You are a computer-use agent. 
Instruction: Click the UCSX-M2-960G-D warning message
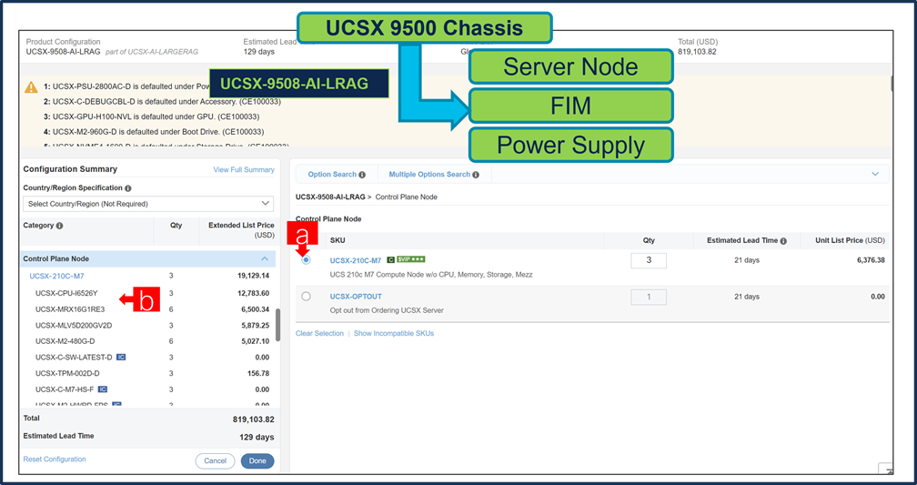[153, 132]
